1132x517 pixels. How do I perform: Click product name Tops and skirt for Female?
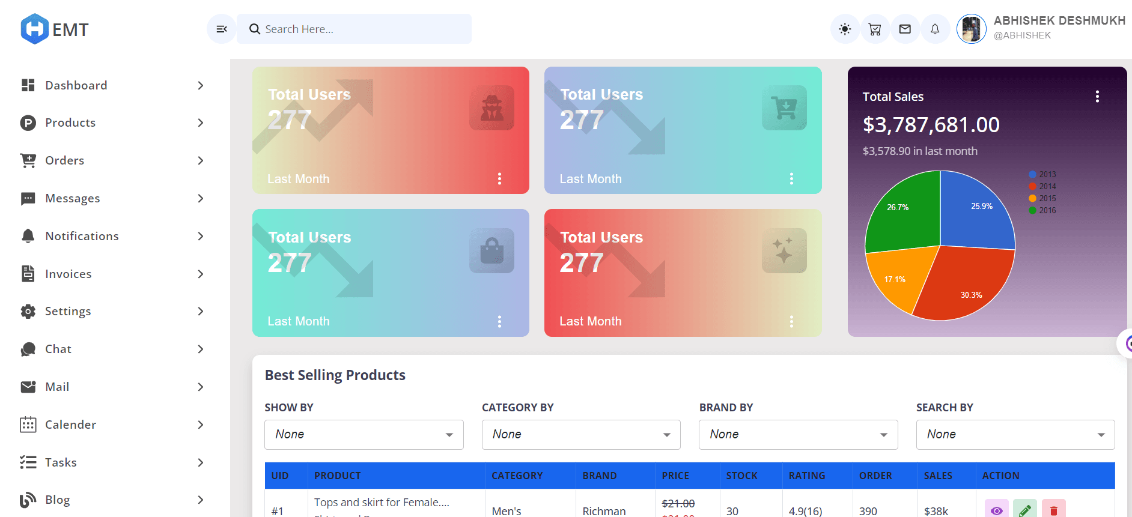382,502
